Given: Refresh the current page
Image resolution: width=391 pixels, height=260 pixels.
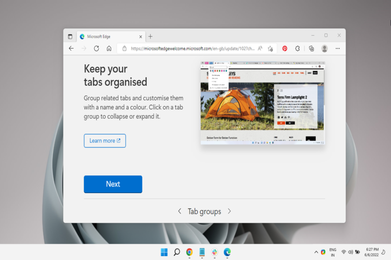Looking at the screenshot, I should (x=97, y=48).
